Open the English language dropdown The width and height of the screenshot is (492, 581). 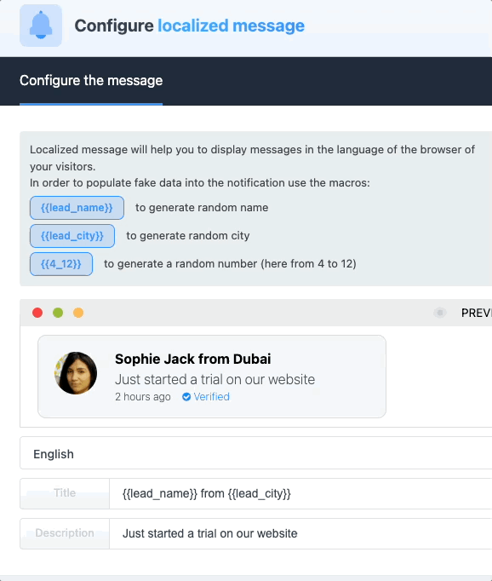click(256, 453)
